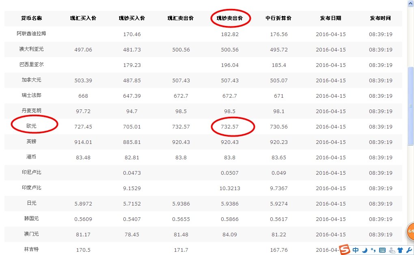Click the 914.01 pound value
This screenshot has height=255, width=414.
click(x=83, y=142)
